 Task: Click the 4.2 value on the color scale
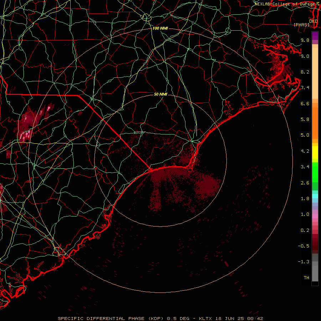coord(305,151)
